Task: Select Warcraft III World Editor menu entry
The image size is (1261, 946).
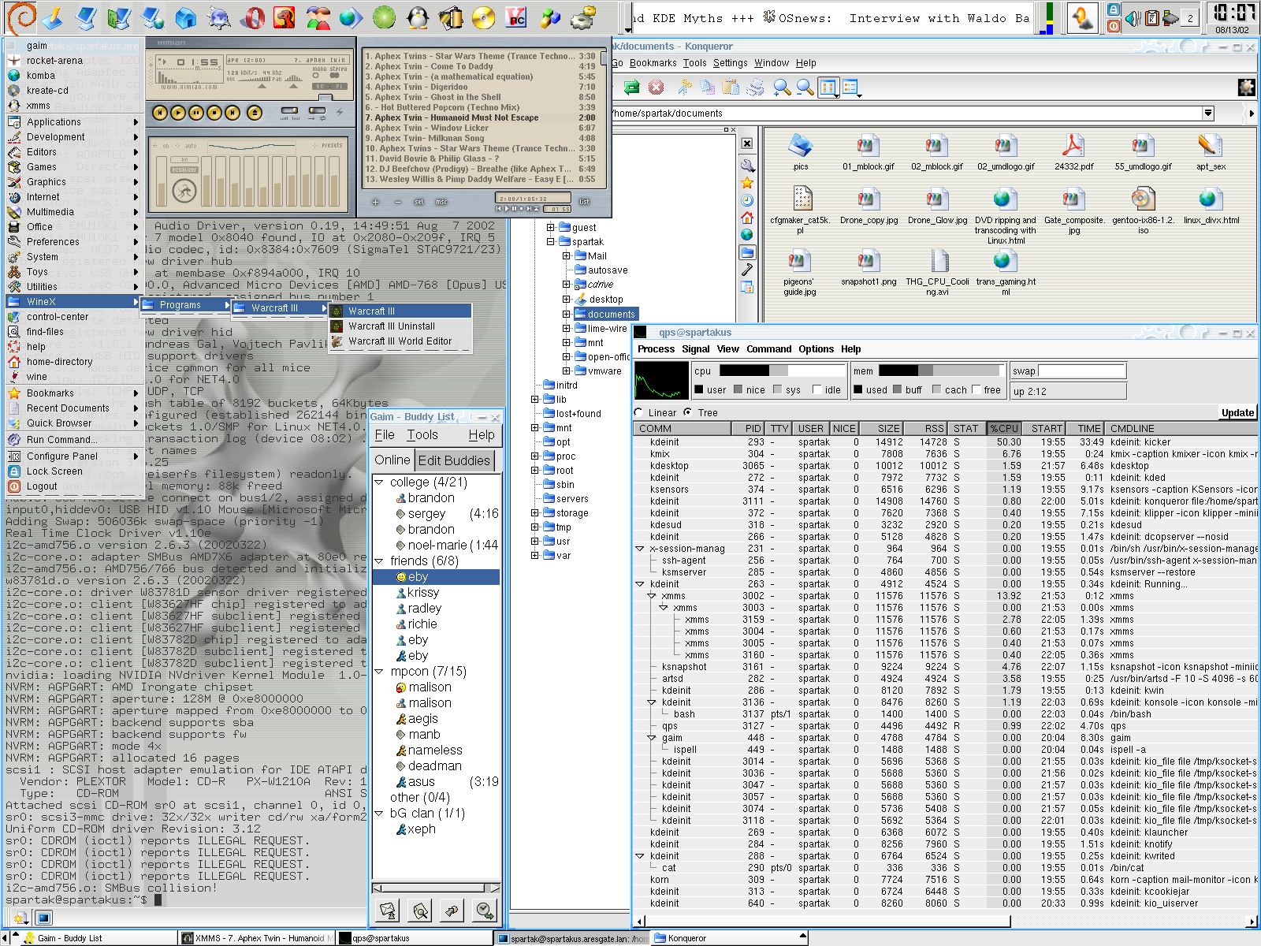Action: 400,341
